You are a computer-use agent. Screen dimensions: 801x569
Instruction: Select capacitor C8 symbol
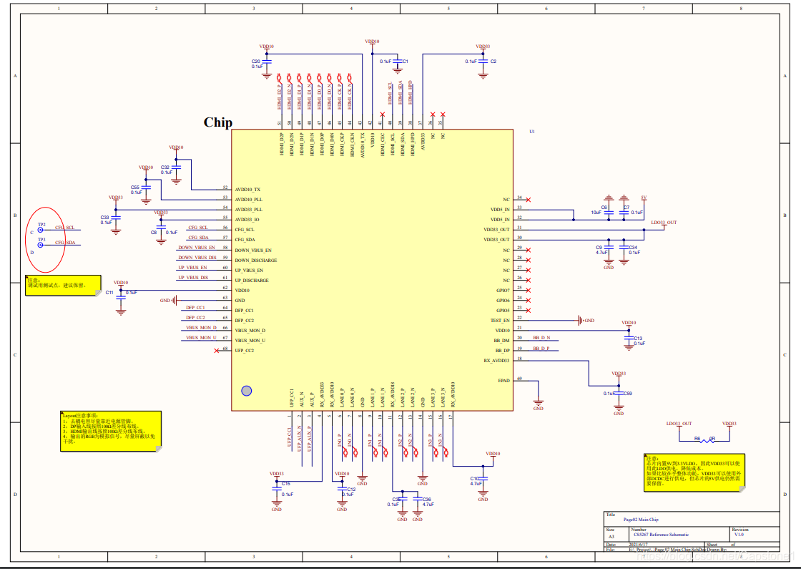pos(161,228)
